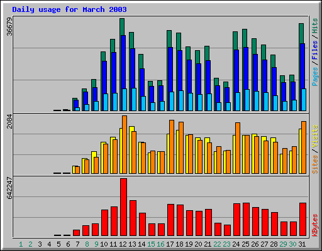Click day 26 on the x-axis
322x251 pixels.
tap(255, 244)
